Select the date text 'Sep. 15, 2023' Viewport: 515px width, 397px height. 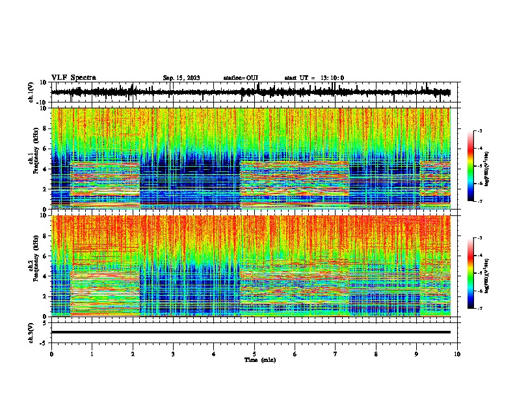[x=181, y=78]
